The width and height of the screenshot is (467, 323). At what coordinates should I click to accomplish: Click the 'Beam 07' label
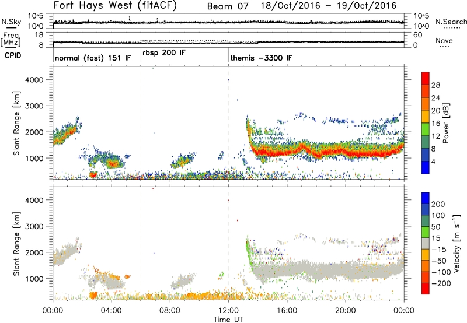pyautogui.click(x=228, y=6)
